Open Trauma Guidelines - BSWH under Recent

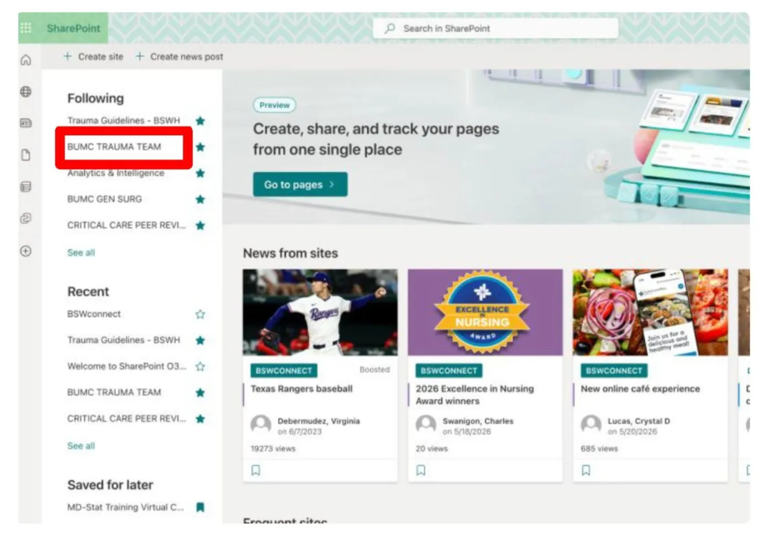click(x=124, y=340)
